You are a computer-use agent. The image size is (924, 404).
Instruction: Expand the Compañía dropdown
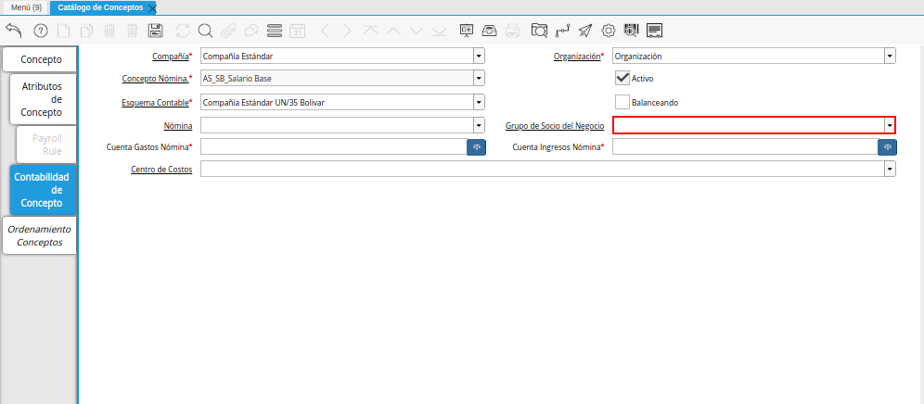[479, 57]
